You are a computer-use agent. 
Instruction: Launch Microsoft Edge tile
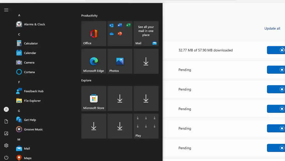94,61
